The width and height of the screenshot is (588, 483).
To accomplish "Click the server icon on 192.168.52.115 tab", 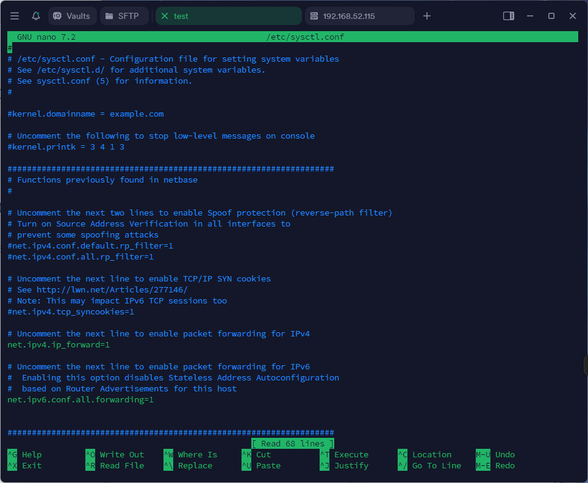I will [314, 16].
